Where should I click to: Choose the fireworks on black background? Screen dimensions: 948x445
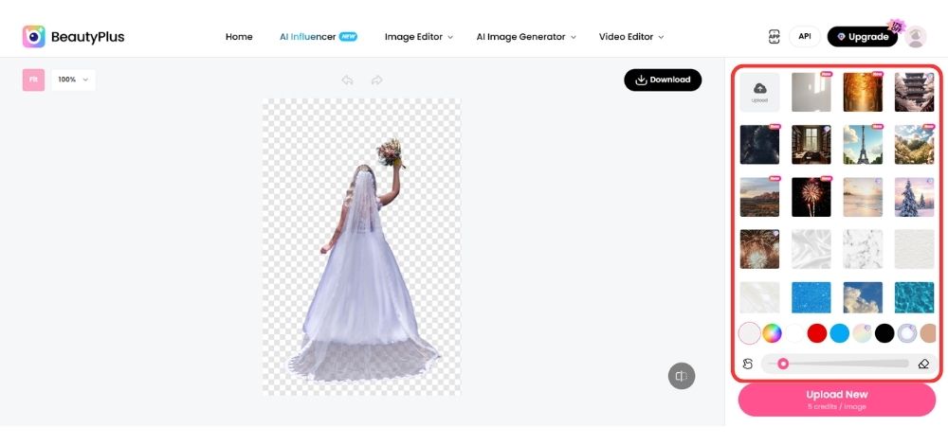pyautogui.click(x=811, y=197)
